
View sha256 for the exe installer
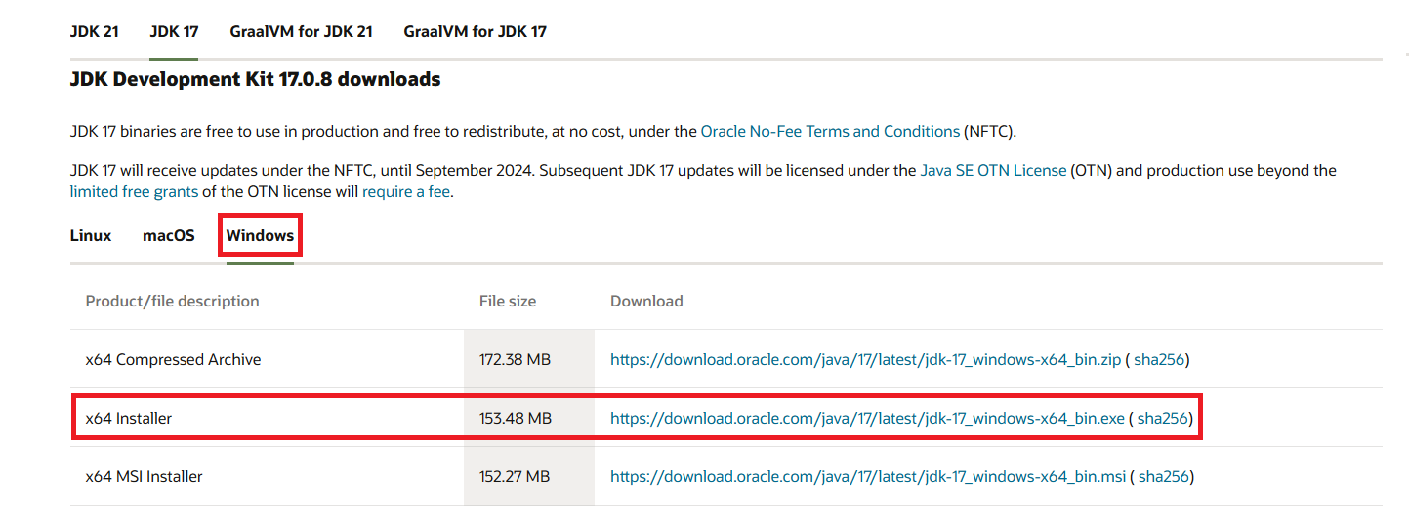1163,418
